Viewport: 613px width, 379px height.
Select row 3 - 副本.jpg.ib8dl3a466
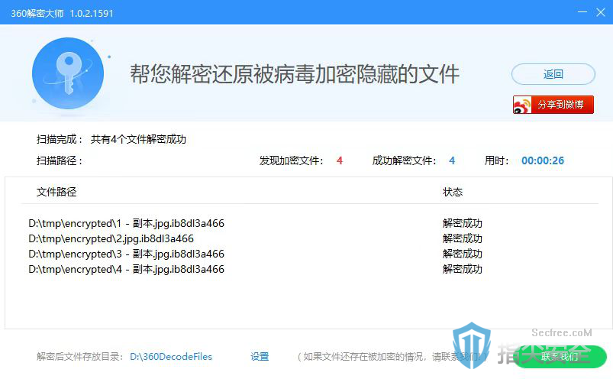pos(126,254)
